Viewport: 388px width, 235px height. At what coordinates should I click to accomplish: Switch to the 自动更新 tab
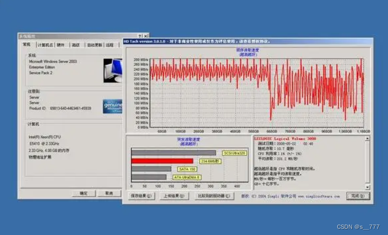click(x=95, y=45)
